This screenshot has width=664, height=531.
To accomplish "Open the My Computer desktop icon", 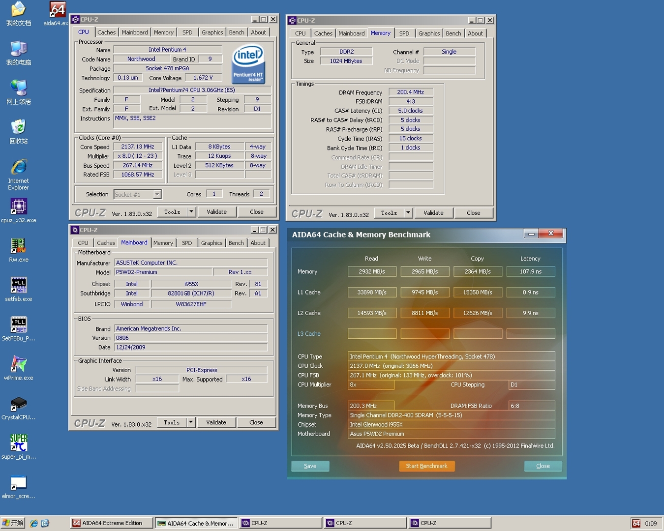I will coord(18,53).
